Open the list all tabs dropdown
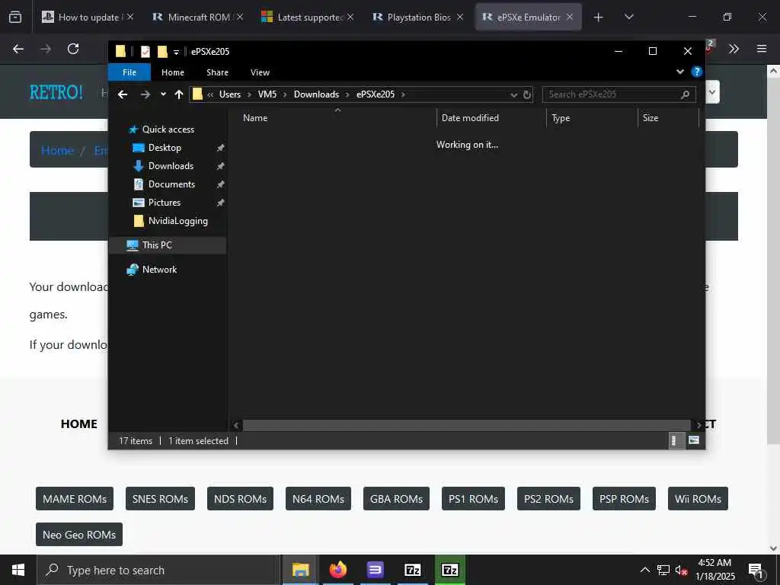This screenshot has width=780, height=585. tap(629, 18)
